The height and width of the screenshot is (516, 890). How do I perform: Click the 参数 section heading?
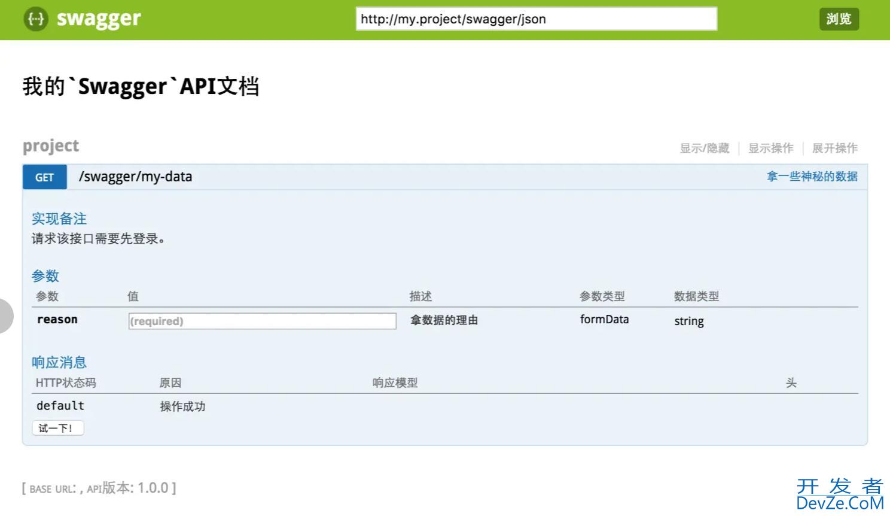coord(45,276)
